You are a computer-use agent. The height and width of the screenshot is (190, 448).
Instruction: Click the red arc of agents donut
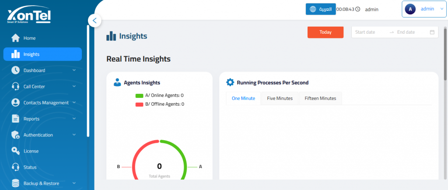pos(136,154)
